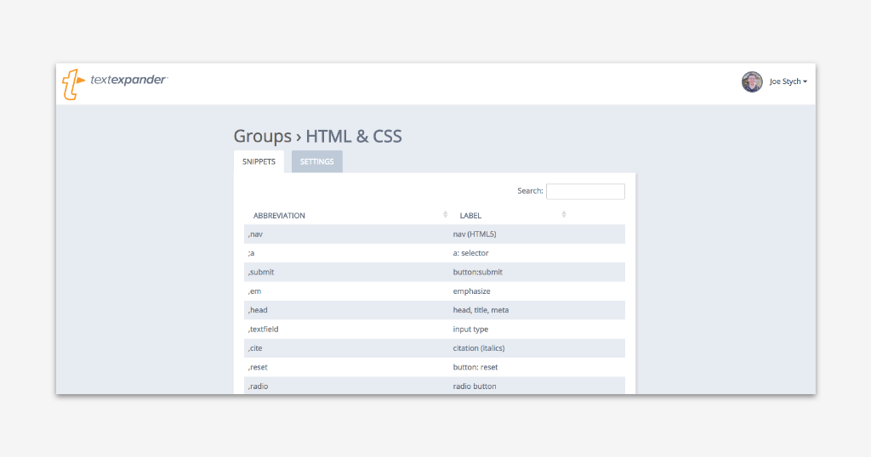Click the LABEL column header
This screenshot has width=871, height=457.
(x=470, y=215)
